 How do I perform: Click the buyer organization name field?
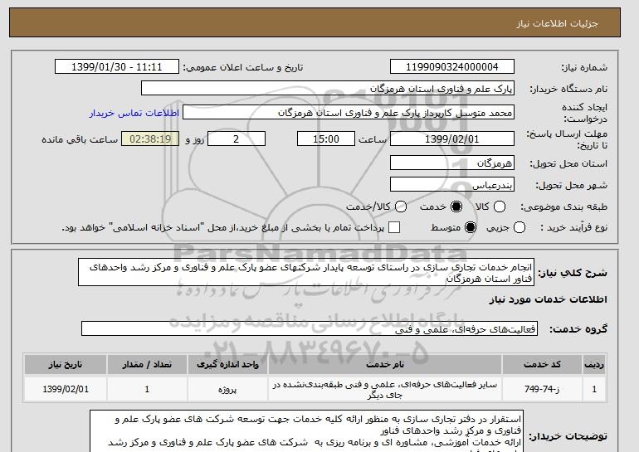click(328, 89)
